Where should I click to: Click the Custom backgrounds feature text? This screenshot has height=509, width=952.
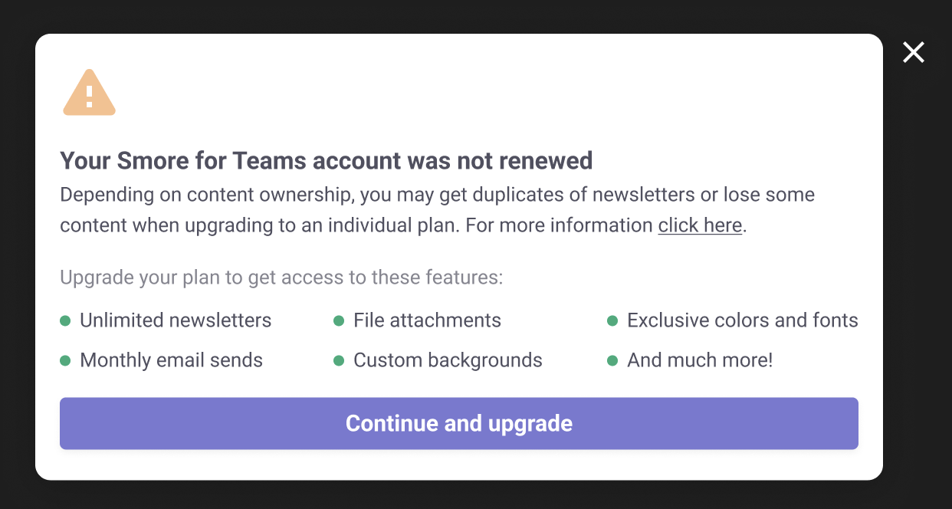pyautogui.click(x=448, y=360)
